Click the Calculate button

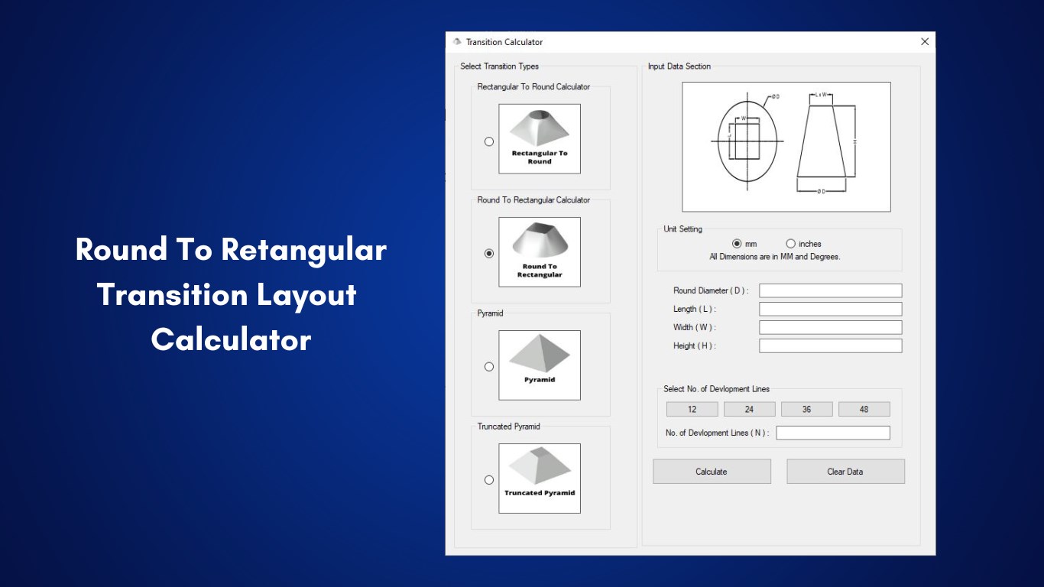[x=712, y=472]
